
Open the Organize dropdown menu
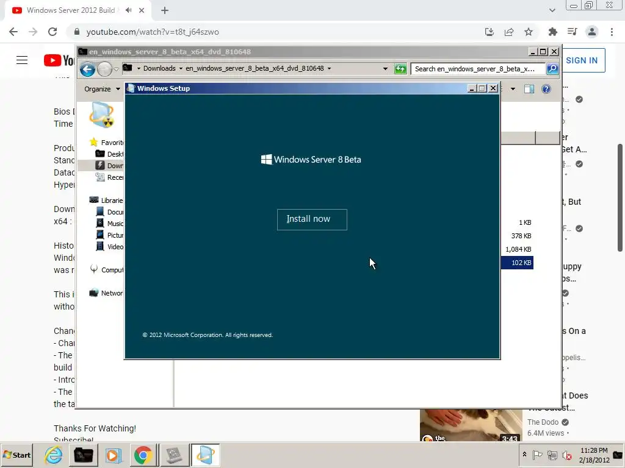click(x=102, y=89)
